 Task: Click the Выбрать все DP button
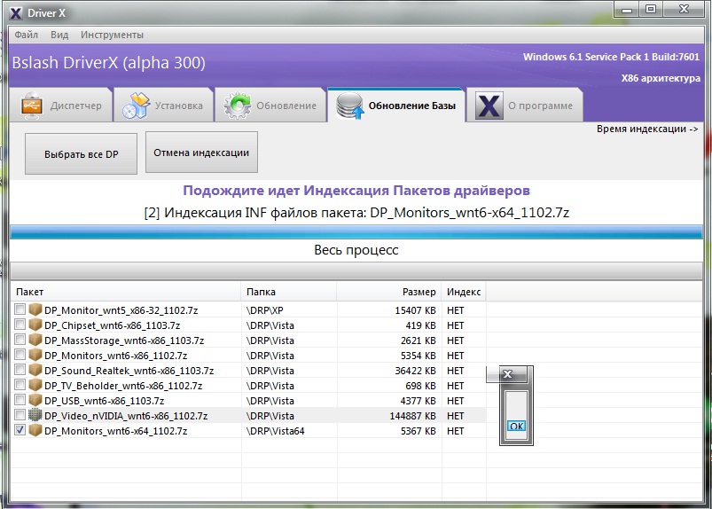[x=81, y=154]
